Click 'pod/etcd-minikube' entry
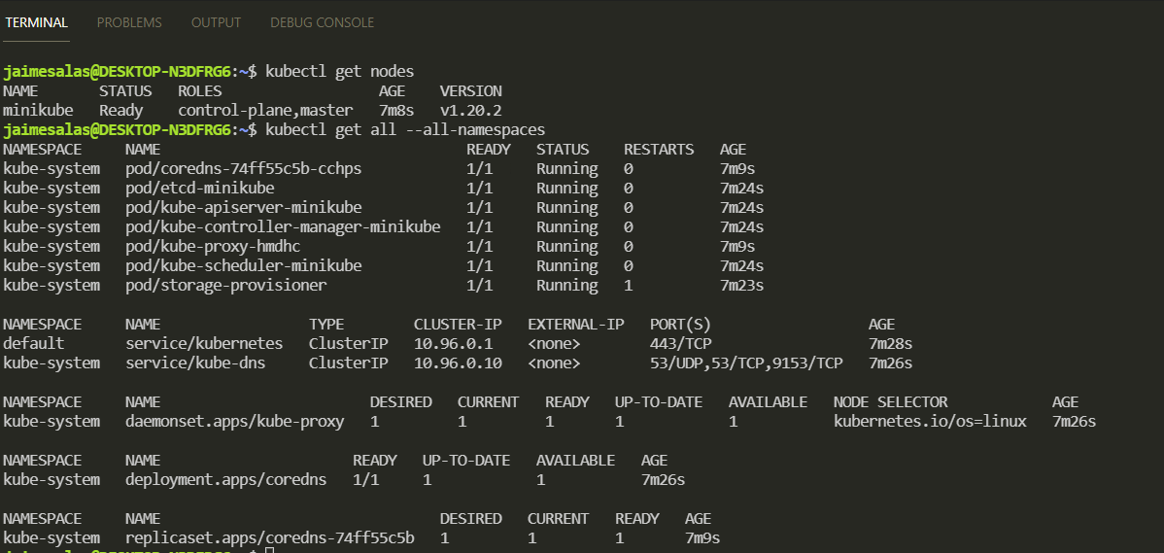 [200, 188]
